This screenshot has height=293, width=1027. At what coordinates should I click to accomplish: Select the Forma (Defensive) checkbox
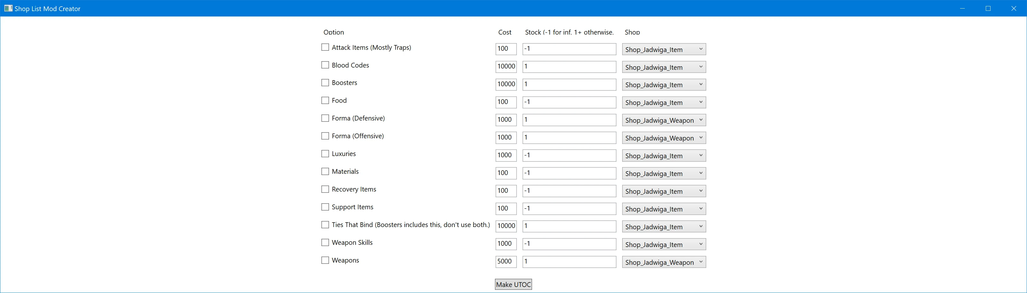325,118
